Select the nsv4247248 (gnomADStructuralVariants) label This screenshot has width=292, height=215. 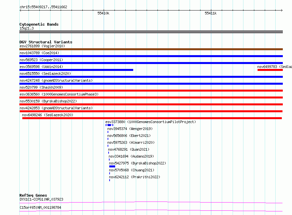tap(56, 80)
